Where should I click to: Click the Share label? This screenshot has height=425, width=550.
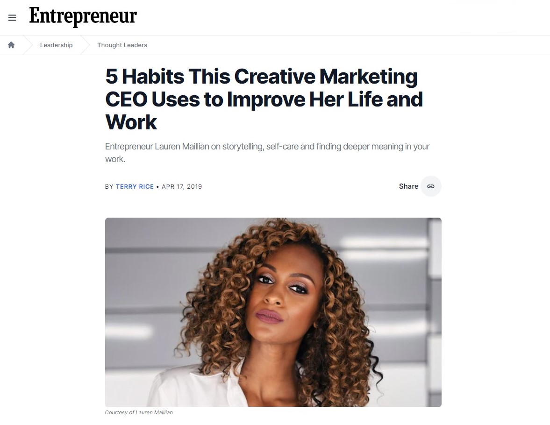408,186
